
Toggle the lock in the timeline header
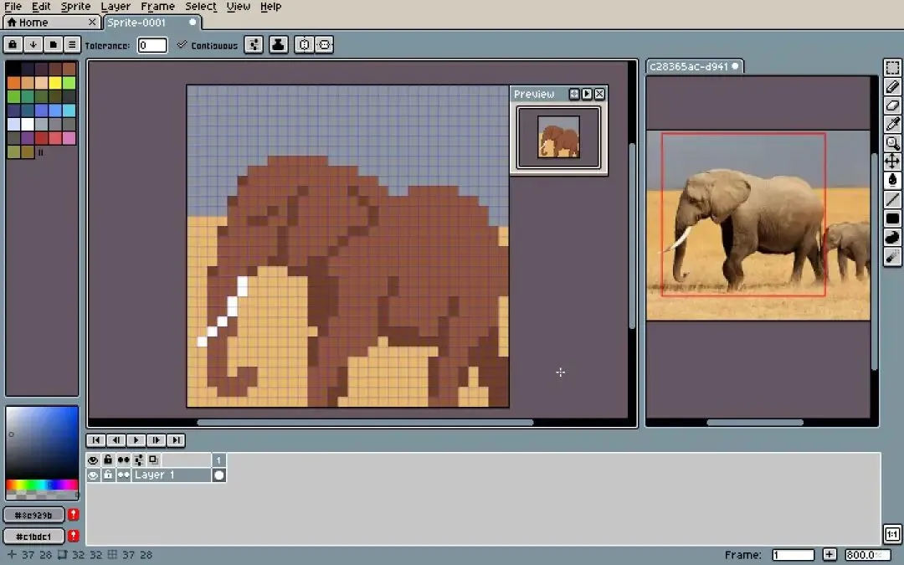click(x=108, y=460)
